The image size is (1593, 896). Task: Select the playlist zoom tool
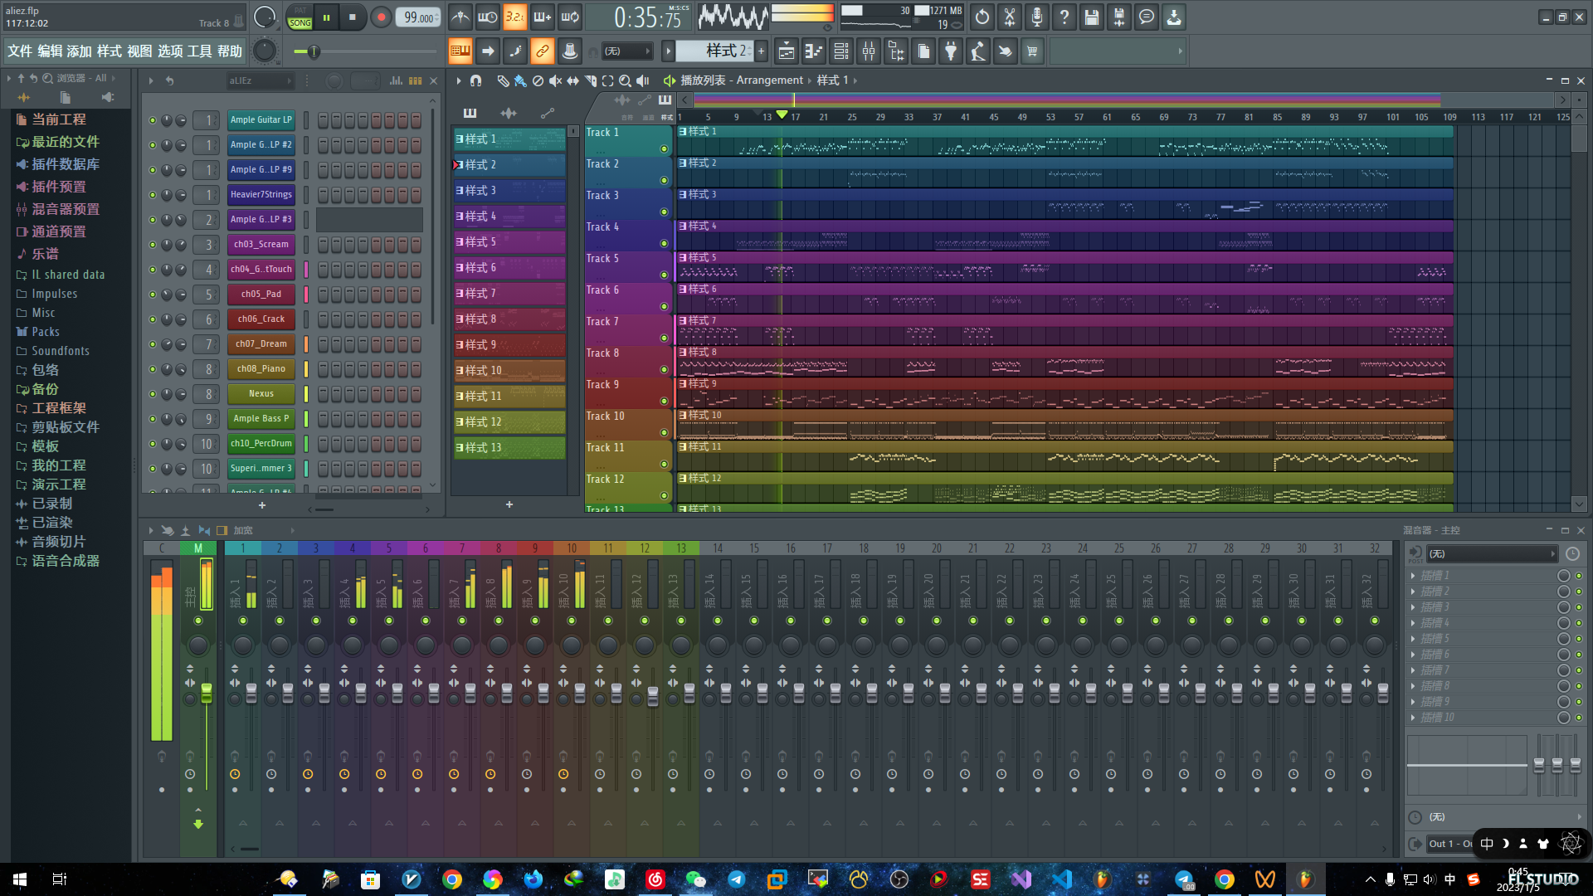point(625,80)
